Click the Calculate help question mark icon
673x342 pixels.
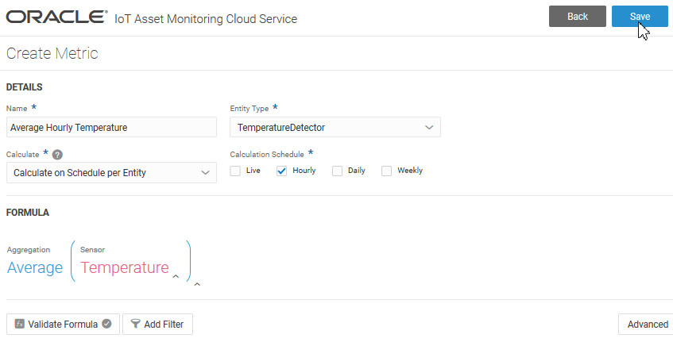click(x=57, y=155)
